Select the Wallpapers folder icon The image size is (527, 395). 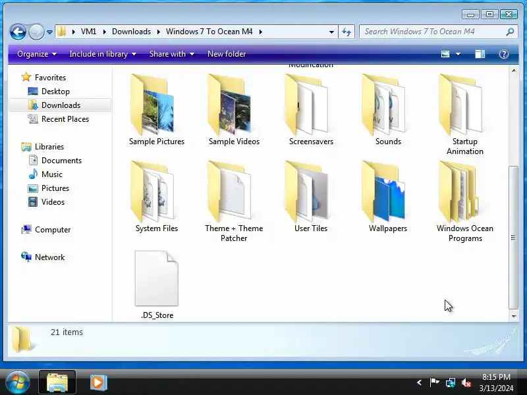384,192
